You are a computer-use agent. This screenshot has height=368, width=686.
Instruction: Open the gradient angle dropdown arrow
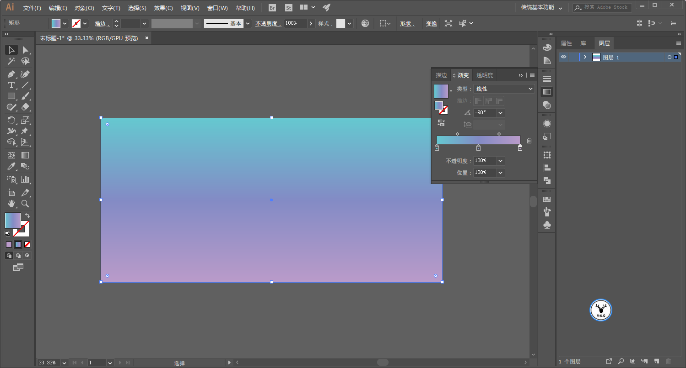[501, 113]
